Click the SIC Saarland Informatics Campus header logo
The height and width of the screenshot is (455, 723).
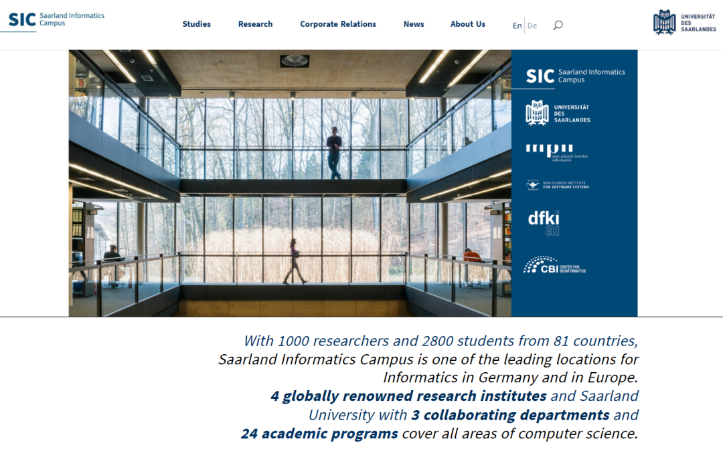tap(56, 19)
